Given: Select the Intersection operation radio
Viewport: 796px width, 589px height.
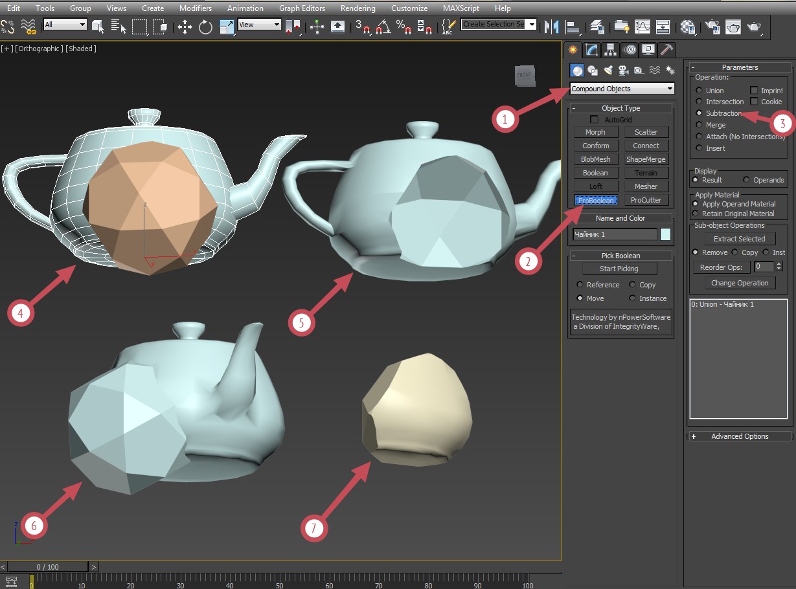Looking at the screenshot, I should 699,102.
